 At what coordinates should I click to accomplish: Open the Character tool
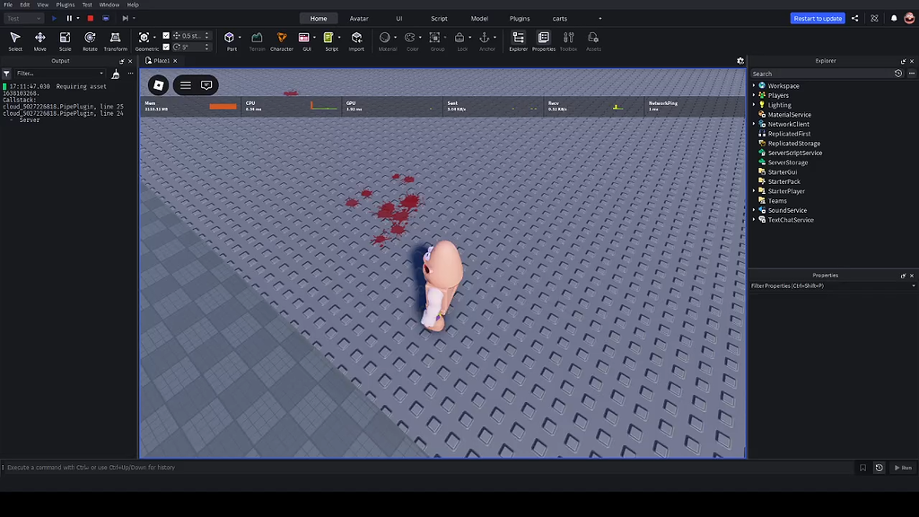[x=281, y=41]
